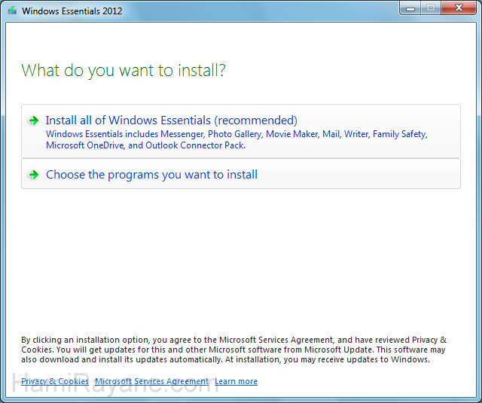Image resolution: width=482 pixels, height=403 pixels.
Task: Click the agreement paragraph starting 'By clicking an installation option'
Action: (234, 350)
